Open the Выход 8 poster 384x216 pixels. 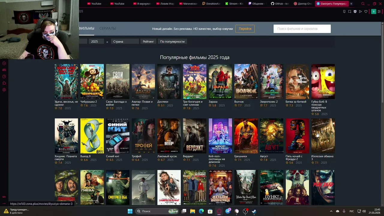pyautogui.click(x=92, y=136)
